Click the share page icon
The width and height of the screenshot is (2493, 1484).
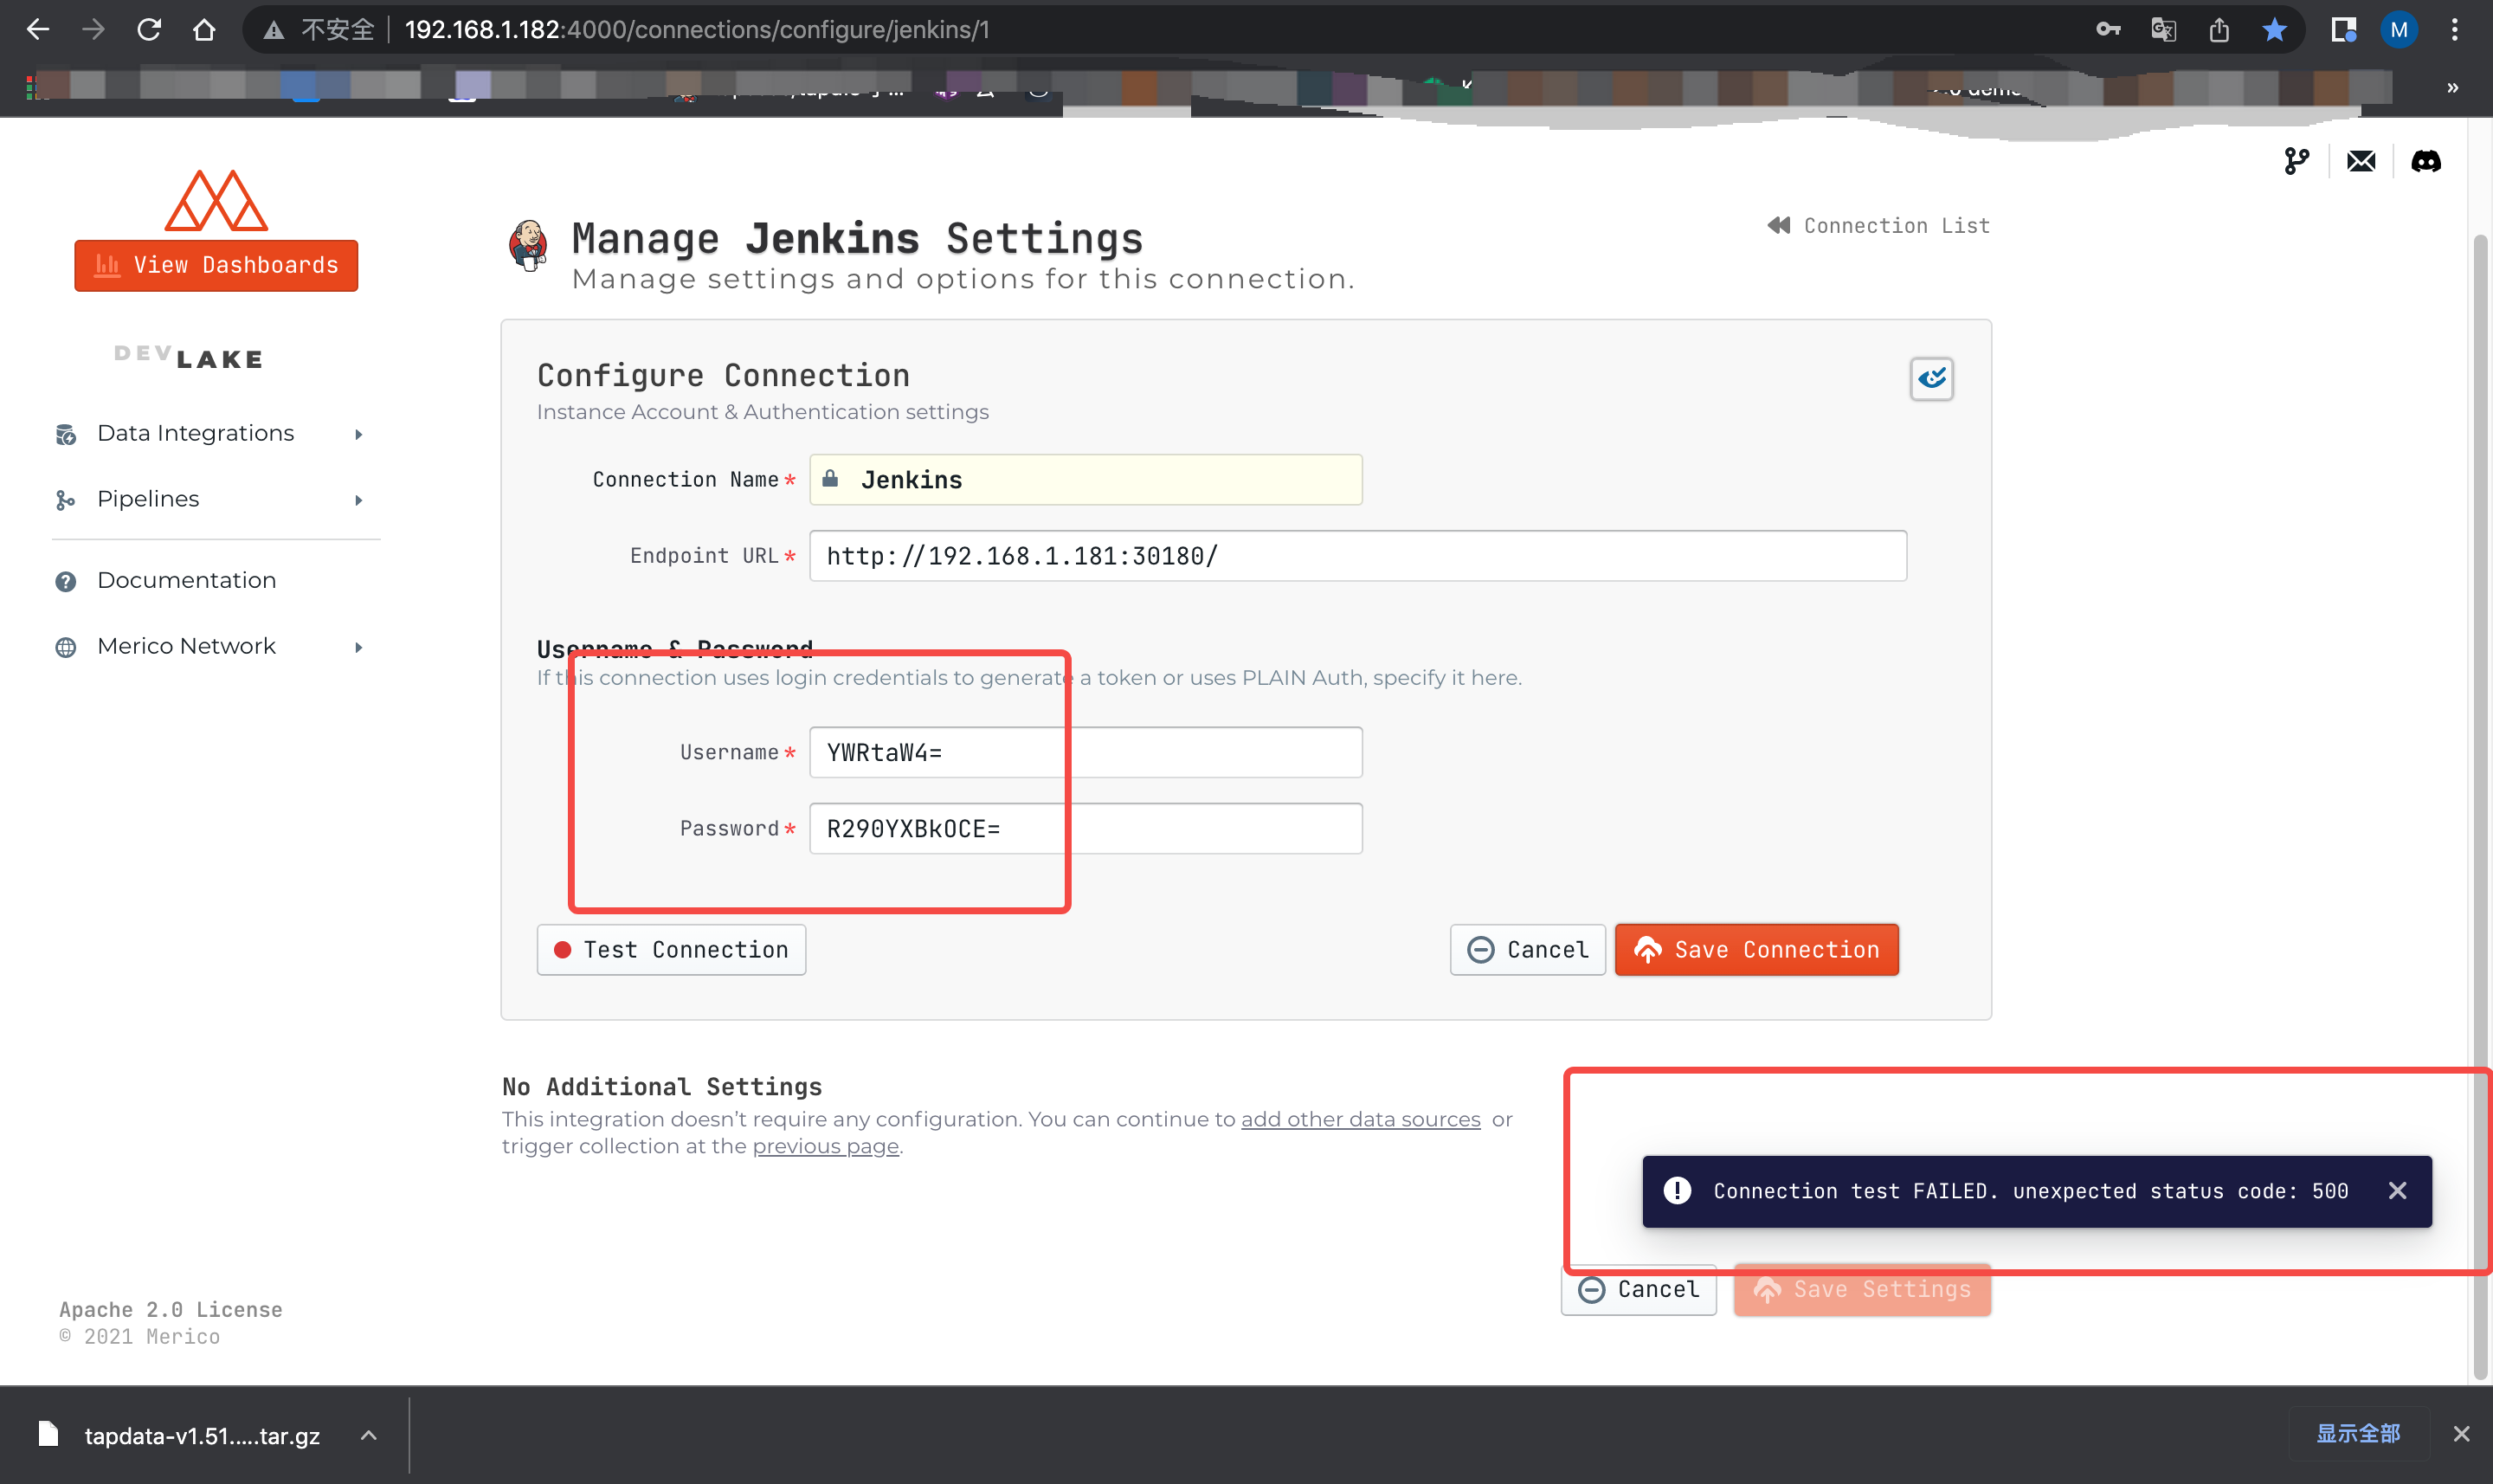click(2219, 30)
